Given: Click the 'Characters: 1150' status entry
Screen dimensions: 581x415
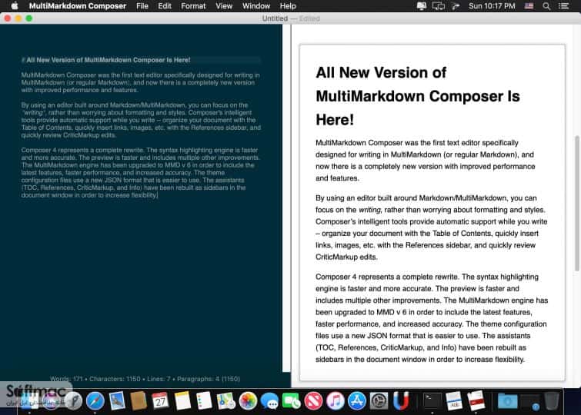Looking at the screenshot, I should (x=115, y=379).
